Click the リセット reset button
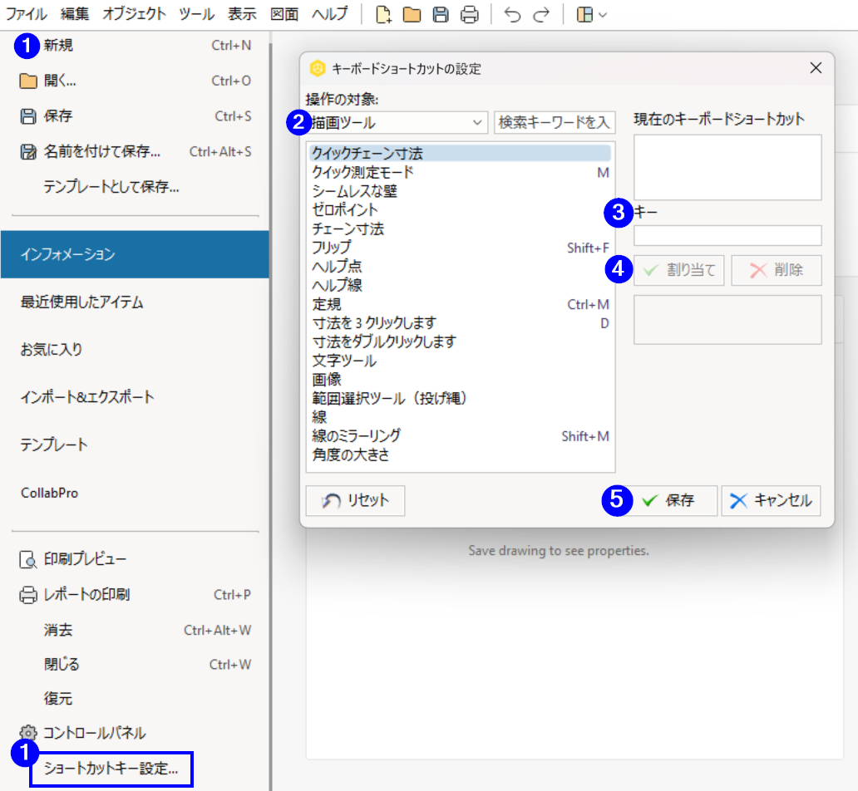The image size is (858, 791). (355, 500)
